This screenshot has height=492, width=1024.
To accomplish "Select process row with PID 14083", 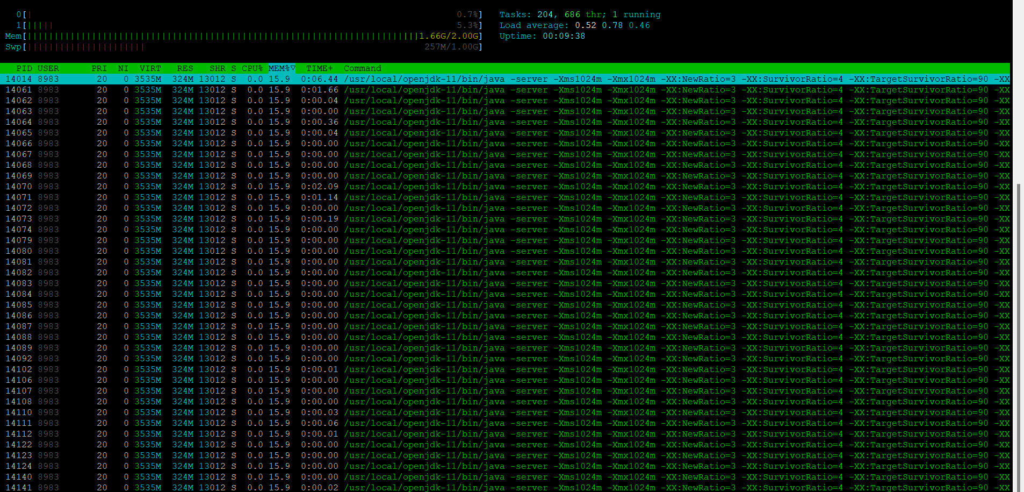I will 505,283.
